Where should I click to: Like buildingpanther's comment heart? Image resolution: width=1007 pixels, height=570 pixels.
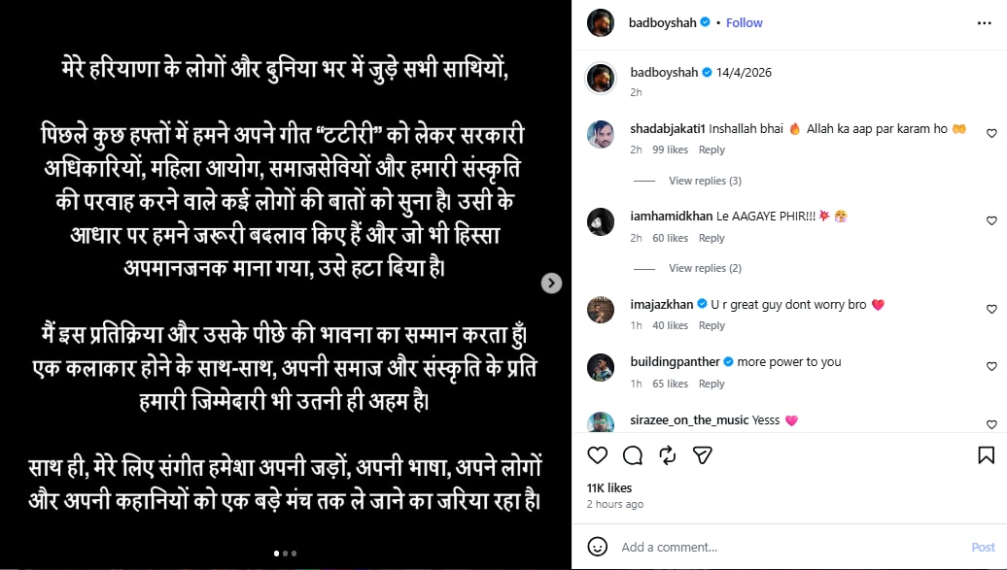[991, 367]
